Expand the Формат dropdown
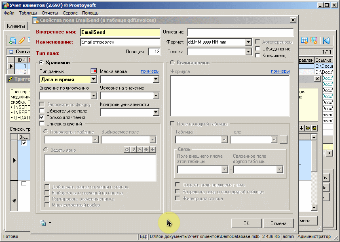Image resolution: width=340 pixels, height=242 pixels. tap(249, 42)
